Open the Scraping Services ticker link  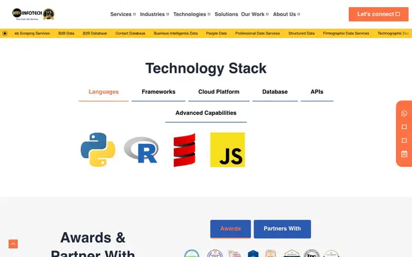(x=32, y=33)
